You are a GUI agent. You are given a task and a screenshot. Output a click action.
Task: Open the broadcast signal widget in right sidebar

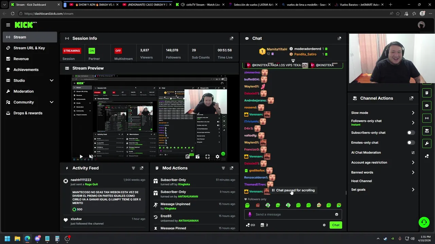pyautogui.click(x=427, y=118)
